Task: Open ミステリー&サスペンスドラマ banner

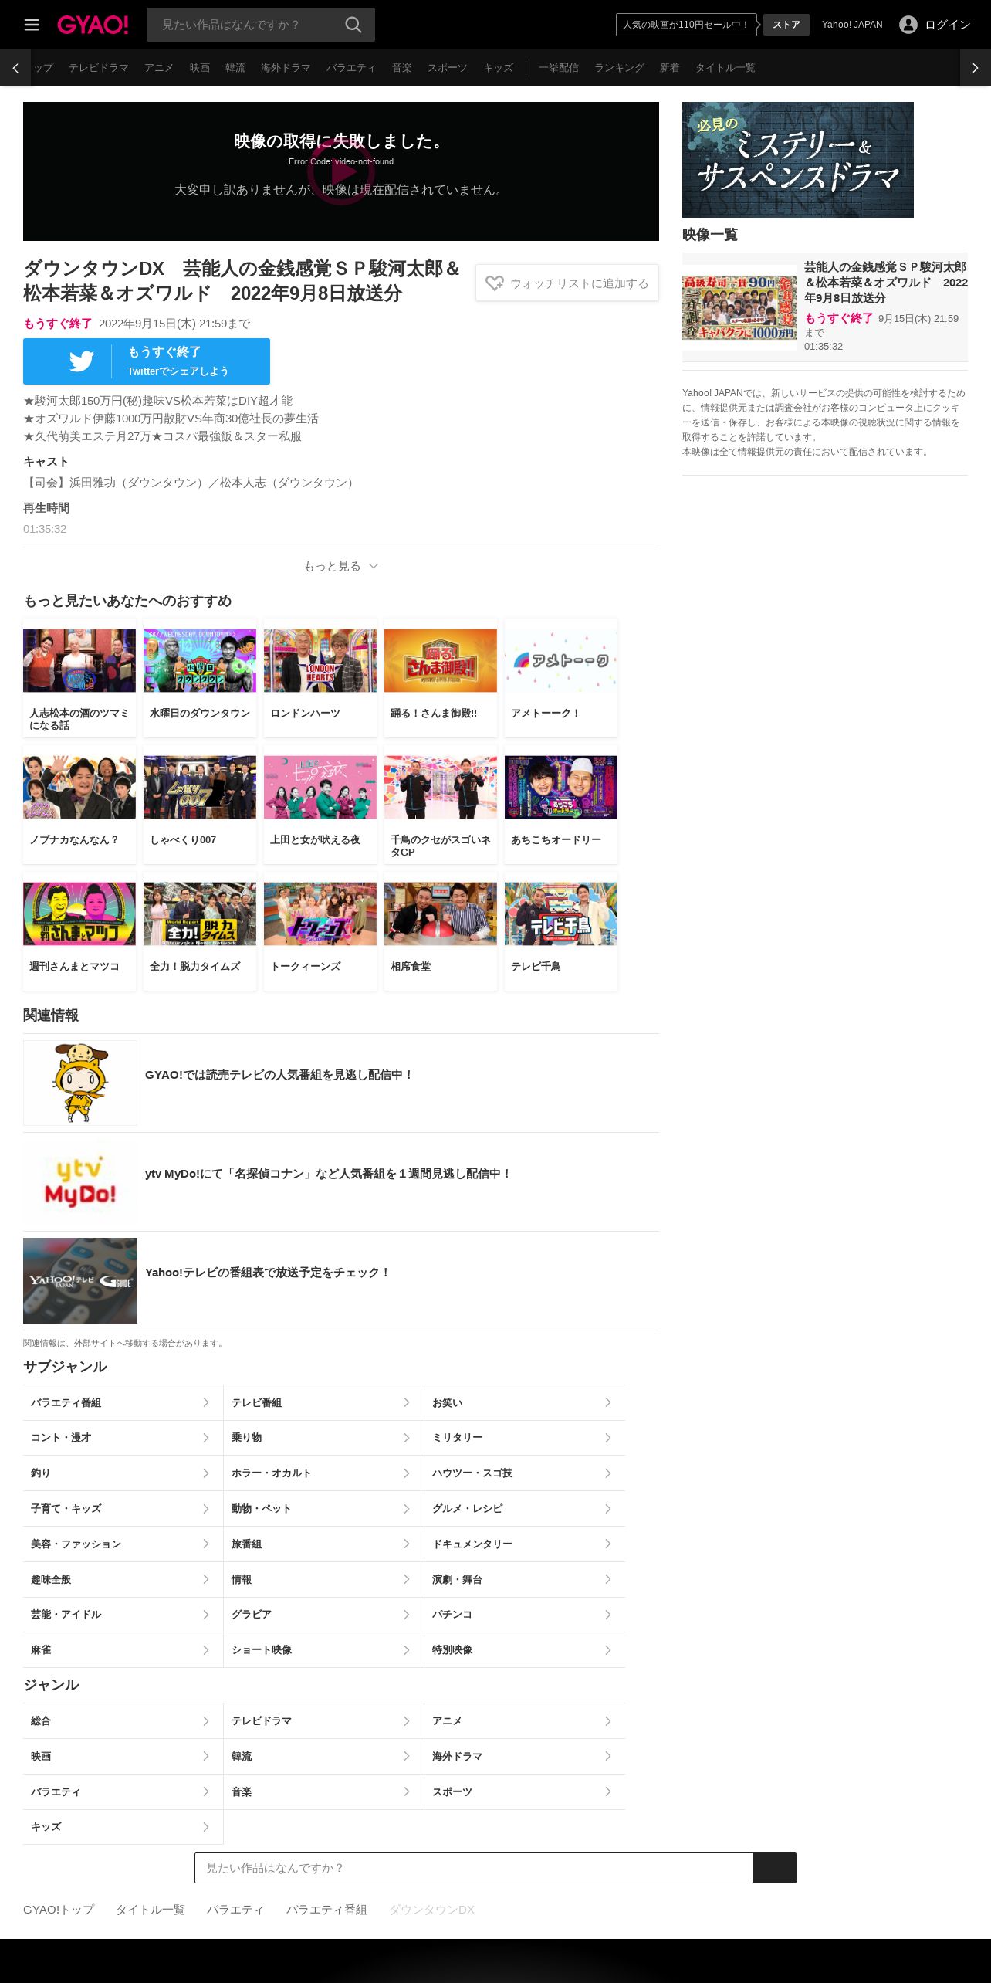Action: tap(798, 160)
